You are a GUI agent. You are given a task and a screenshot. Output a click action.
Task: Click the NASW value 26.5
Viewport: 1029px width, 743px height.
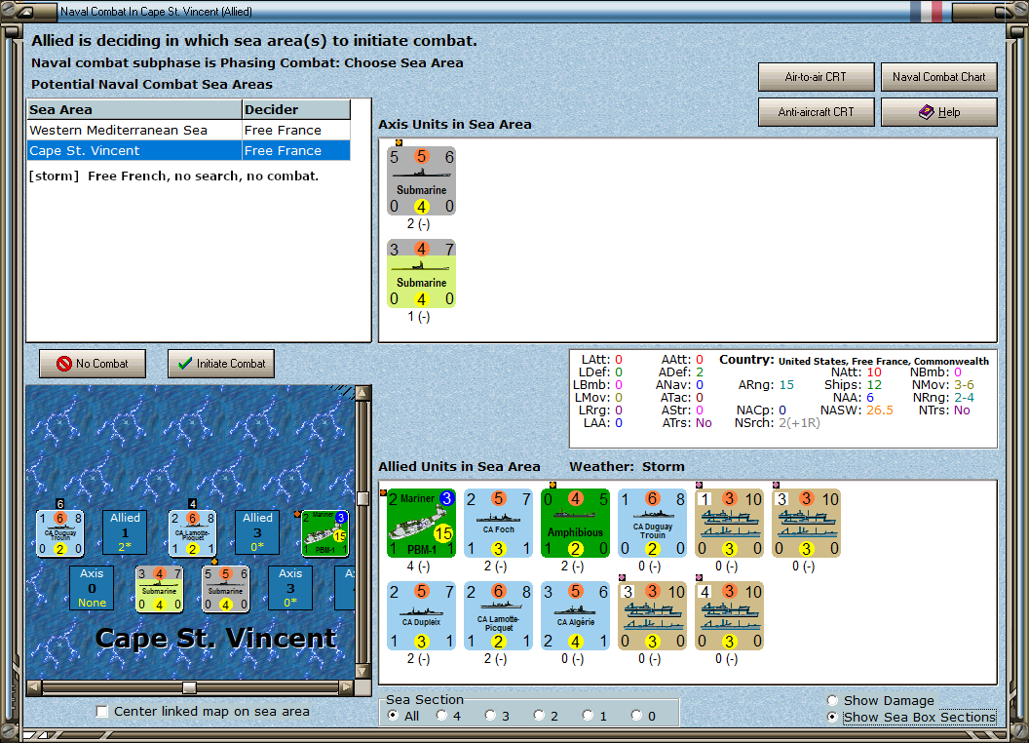pyautogui.click(x=879, y=410)
